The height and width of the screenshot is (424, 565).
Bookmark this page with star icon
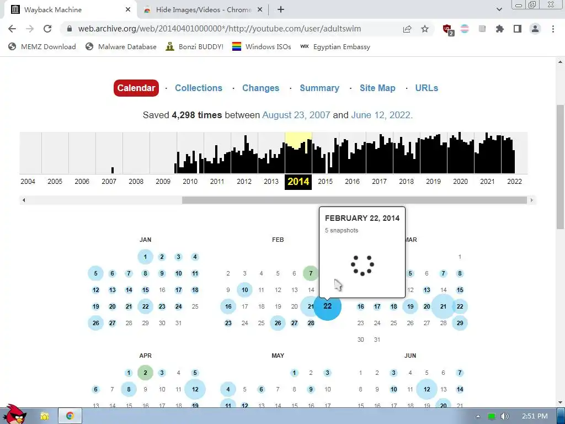(425, 29)
